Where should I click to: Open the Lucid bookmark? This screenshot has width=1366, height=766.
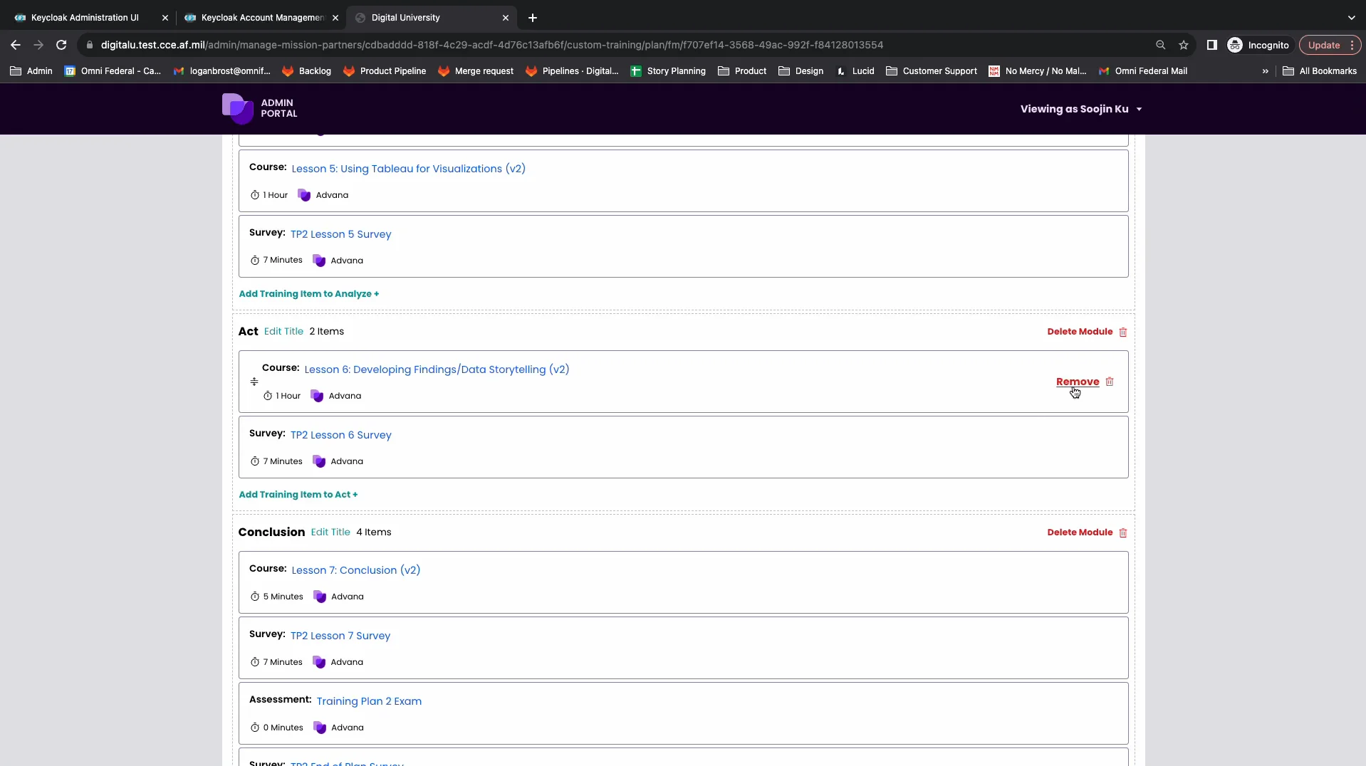click(x=855, y=71)
